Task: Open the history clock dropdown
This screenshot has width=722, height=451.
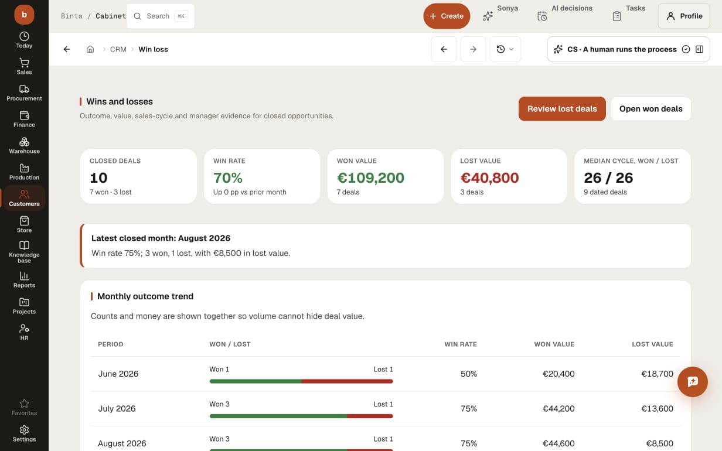Action: (505, 49)
